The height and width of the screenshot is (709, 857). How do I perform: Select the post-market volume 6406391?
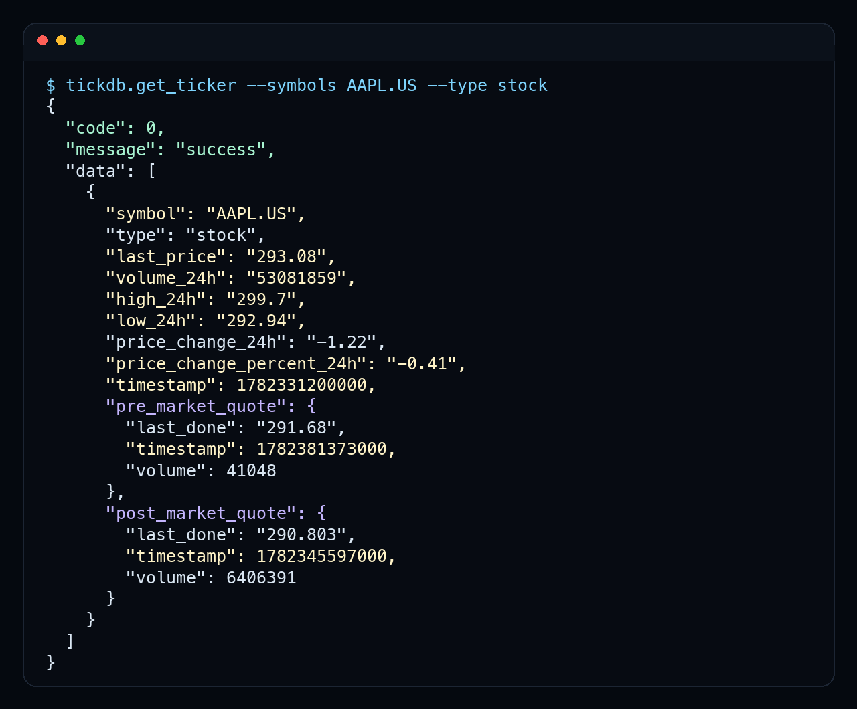click(x=262, y=578)
